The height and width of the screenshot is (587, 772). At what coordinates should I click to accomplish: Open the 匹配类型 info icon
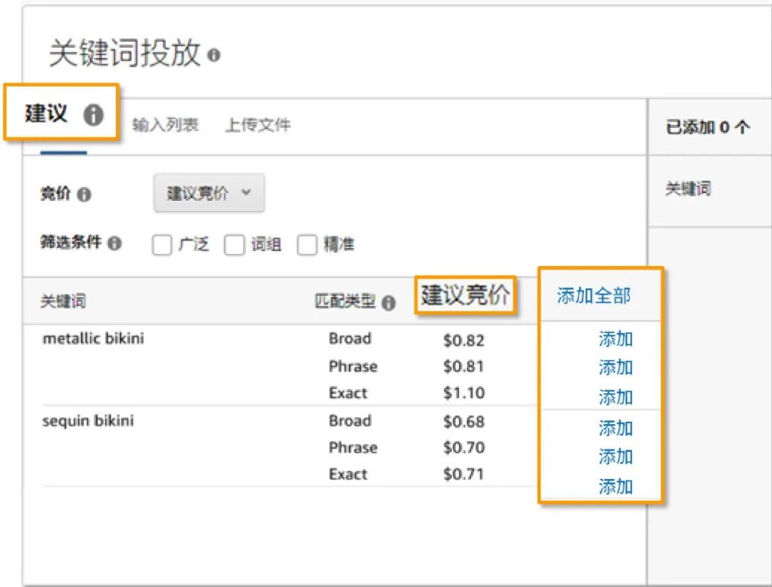pos(390,303)
